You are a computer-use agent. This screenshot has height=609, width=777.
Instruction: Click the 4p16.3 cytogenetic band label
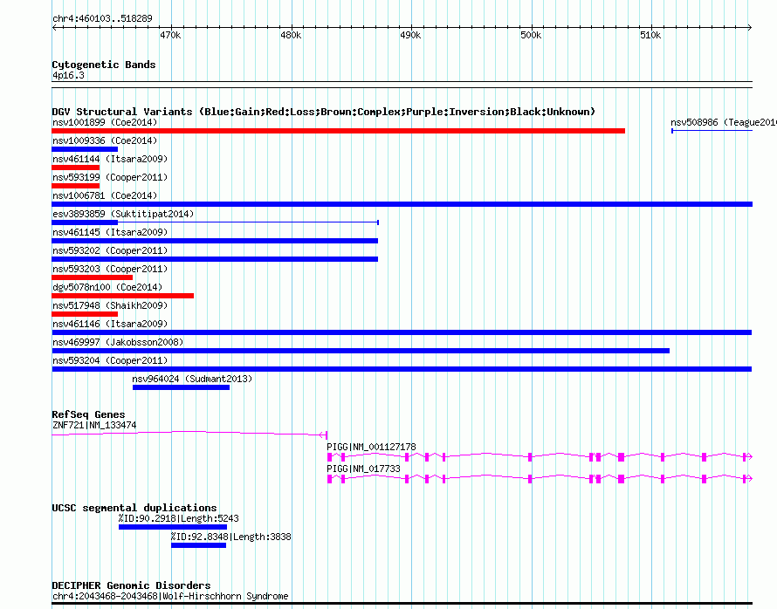coord(68,76)
